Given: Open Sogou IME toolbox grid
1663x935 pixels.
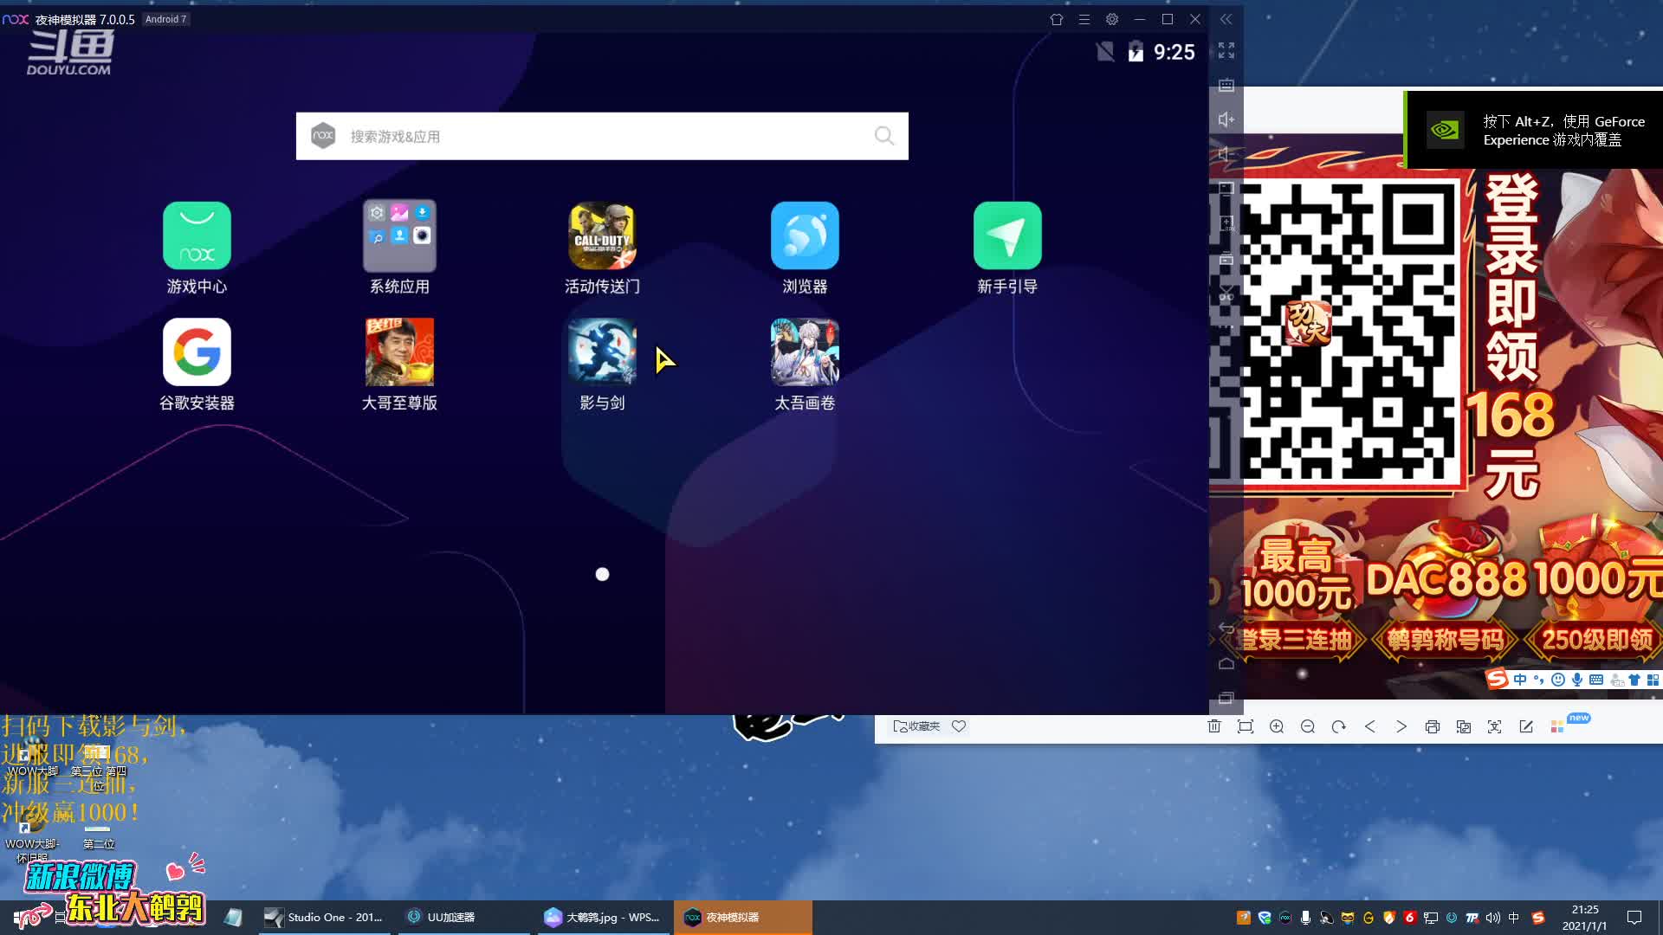Looking at the screenshot, I should pyautogui.click(x=1653, y=680).
